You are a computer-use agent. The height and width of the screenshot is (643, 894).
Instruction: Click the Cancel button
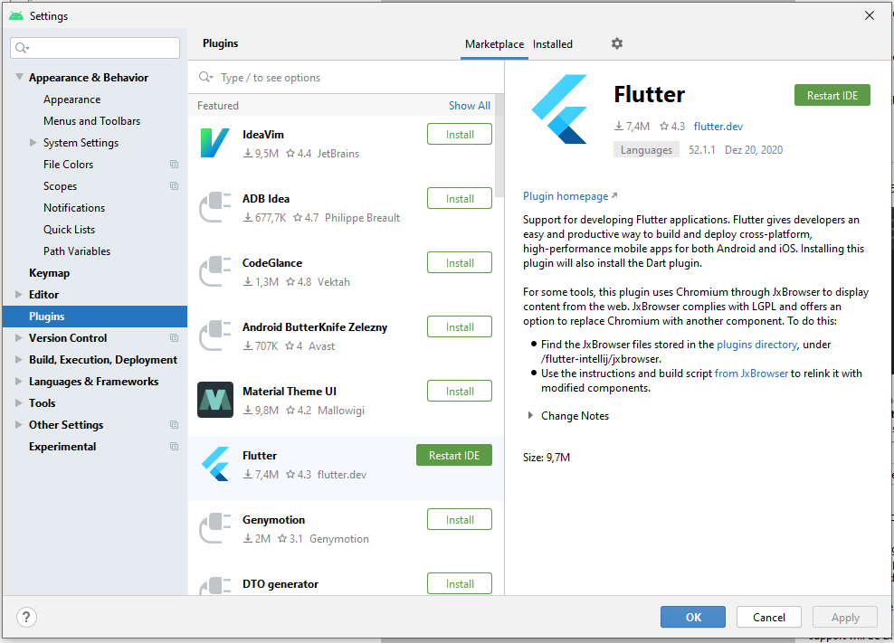768,617
